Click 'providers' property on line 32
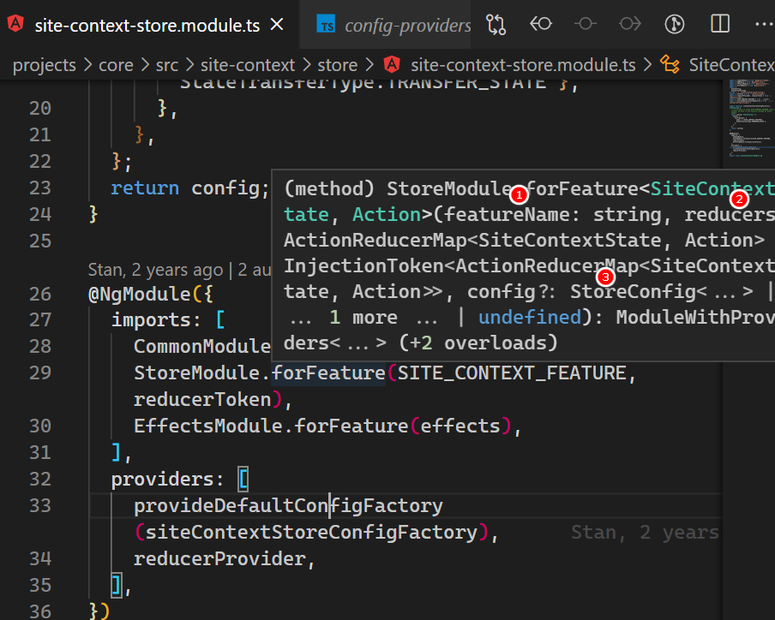This screenshot has width=775, height=620. coord(162,480)
